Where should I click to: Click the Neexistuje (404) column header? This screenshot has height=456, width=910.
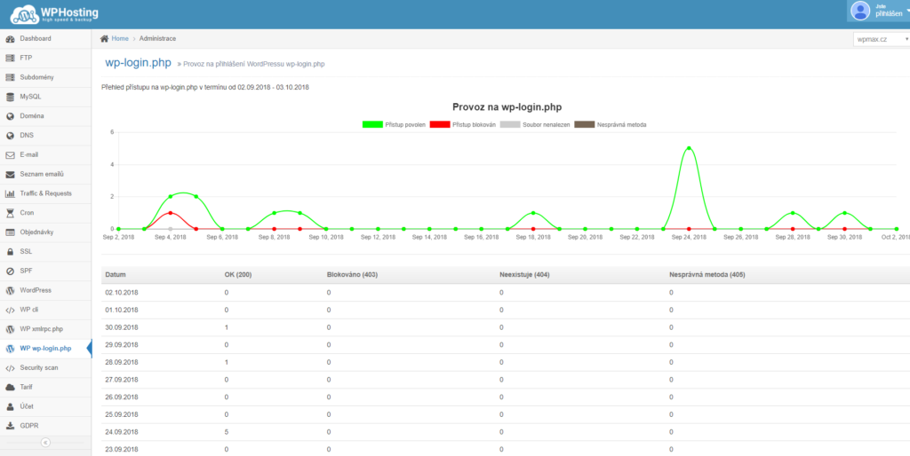[x=524, y=275]
